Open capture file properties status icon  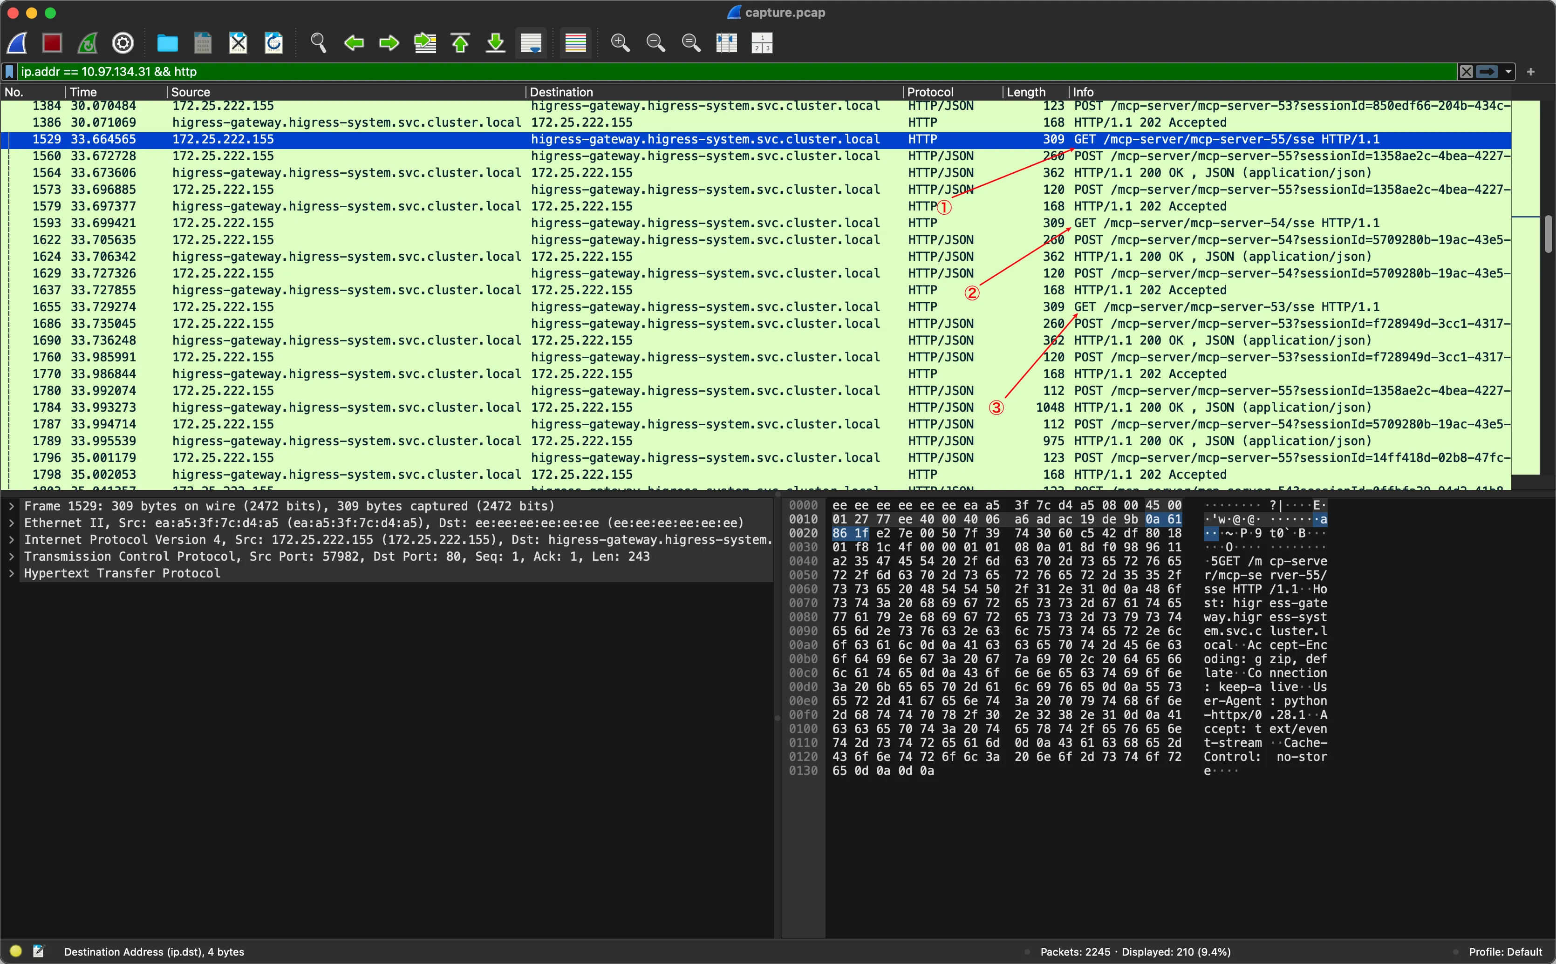(x=39, y=951)
